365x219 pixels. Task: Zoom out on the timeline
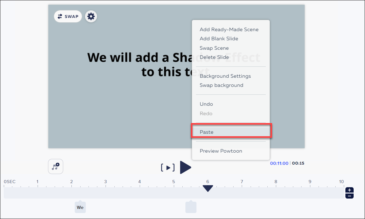[350, 195]
